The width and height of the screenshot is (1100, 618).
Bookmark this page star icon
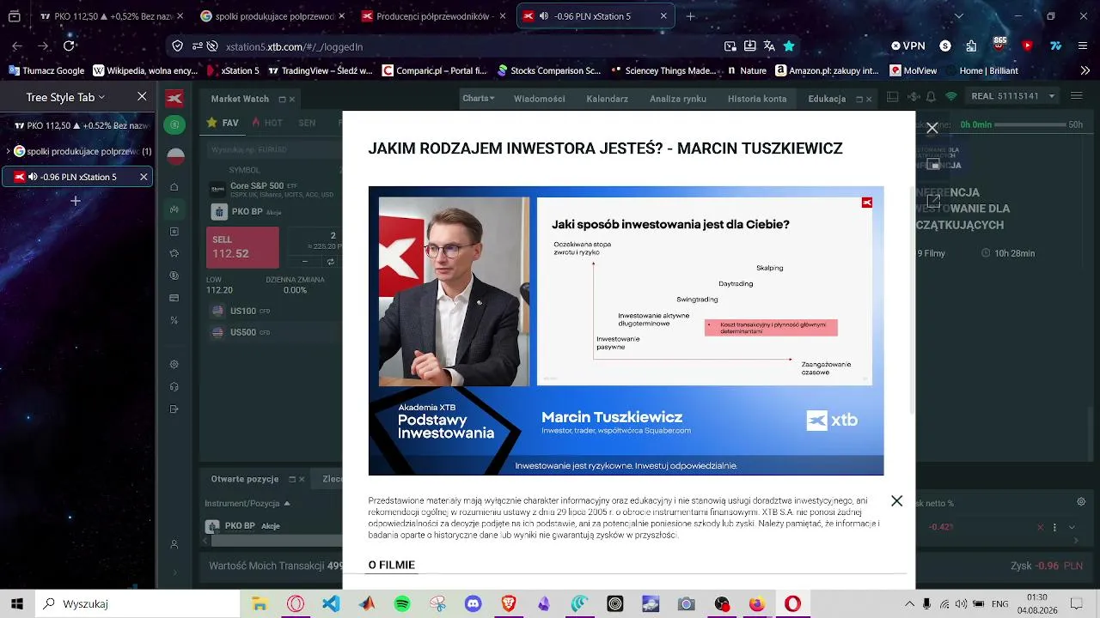pyautogui.click(x=789, y=46)
